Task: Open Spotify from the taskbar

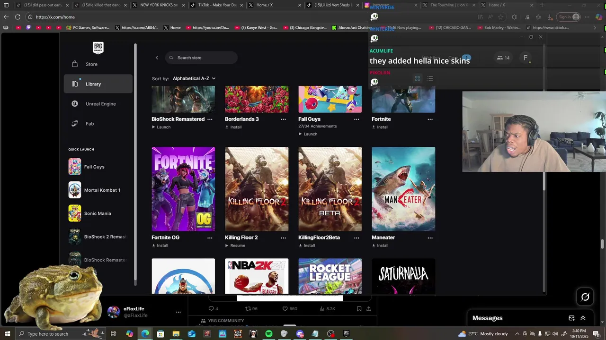Action: pyautogui.click(x=269, y=334)
